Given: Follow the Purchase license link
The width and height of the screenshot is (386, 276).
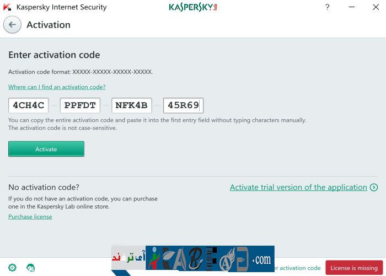Looking at the screenshot, I should (30, 217).
